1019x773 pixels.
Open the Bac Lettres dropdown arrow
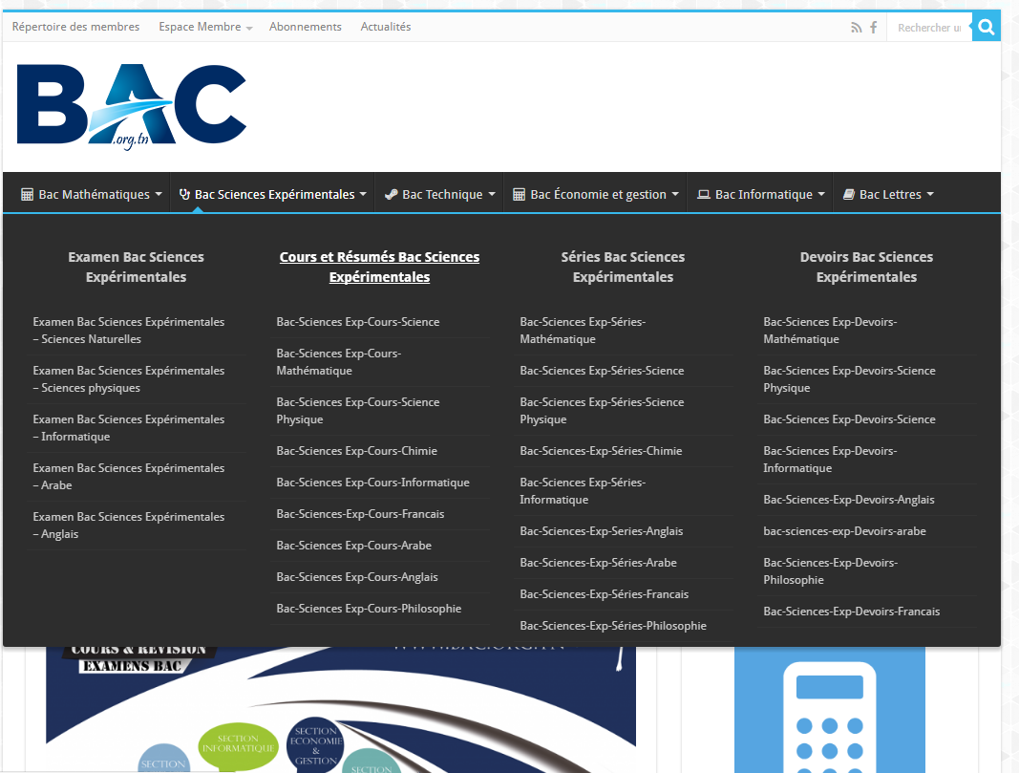tap(929, 195)
